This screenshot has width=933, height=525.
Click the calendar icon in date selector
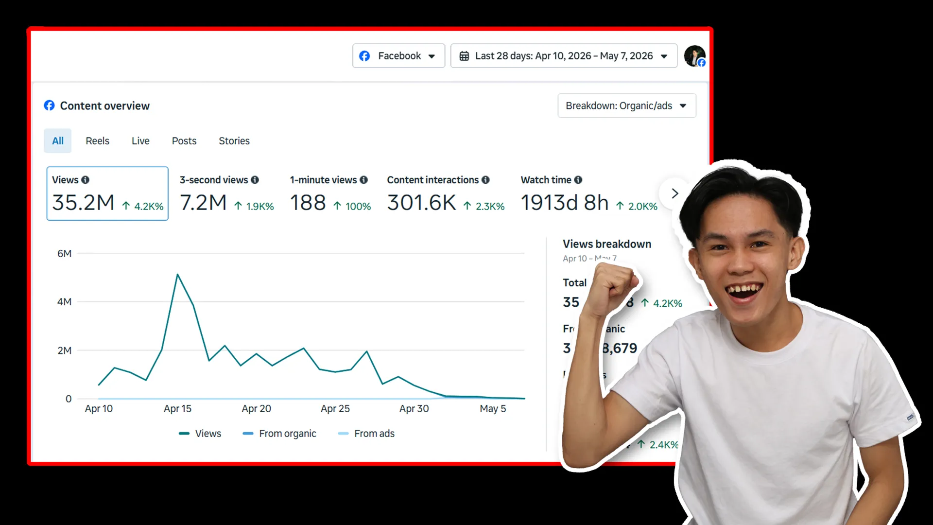point(464,56)
